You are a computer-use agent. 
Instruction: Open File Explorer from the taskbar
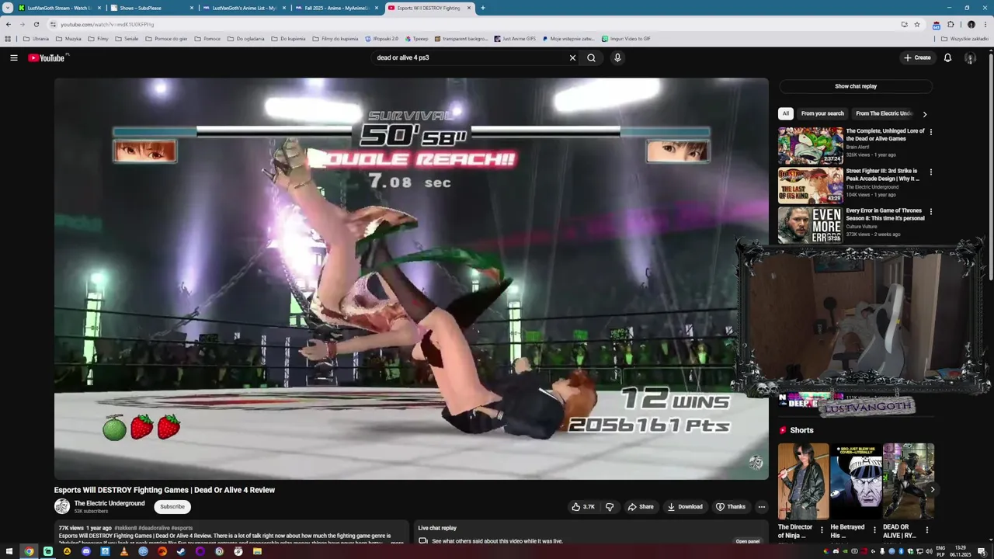point(257,551)
